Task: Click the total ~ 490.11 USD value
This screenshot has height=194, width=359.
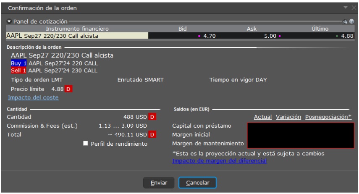Action: click(x=127, y=134)
